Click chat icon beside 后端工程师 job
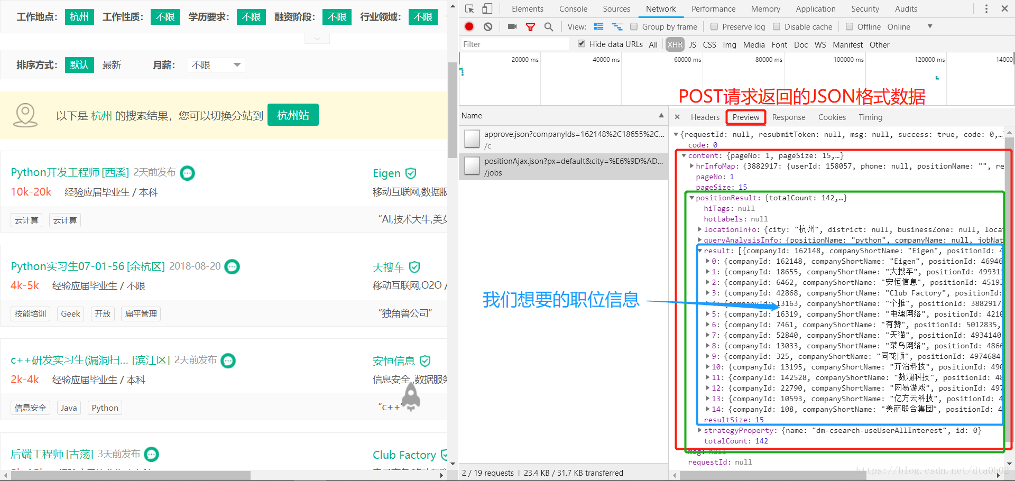The height and width of the screenshot is (481, 1015). [152, 455]
